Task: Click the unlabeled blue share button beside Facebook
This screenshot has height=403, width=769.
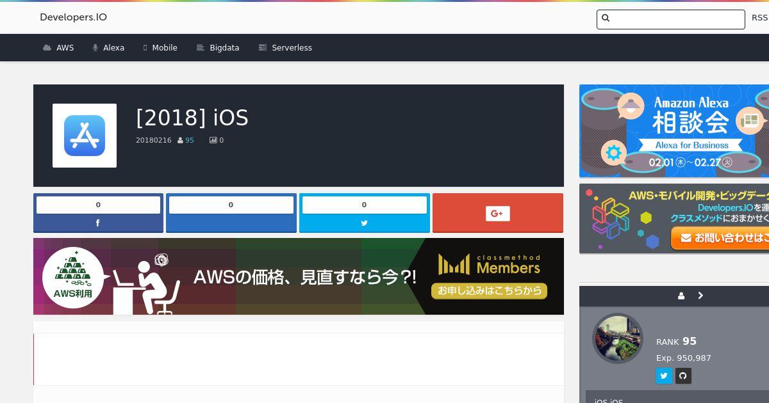Action: (x=231, y=213)
